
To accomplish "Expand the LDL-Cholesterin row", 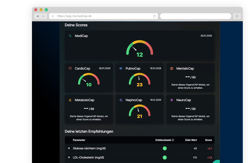I will tap(69, 158).
